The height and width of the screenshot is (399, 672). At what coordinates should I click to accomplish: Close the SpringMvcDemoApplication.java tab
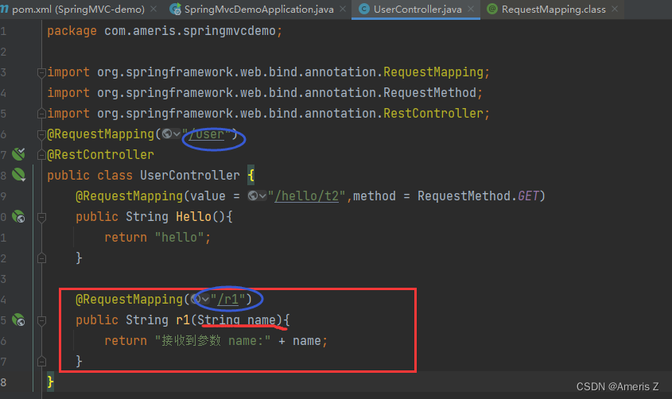pyautogui.click(x=343, y=9)
